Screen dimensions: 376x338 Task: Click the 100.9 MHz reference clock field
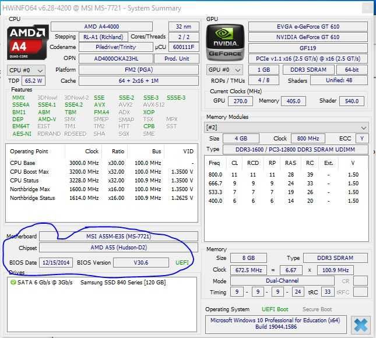(335, 270)
